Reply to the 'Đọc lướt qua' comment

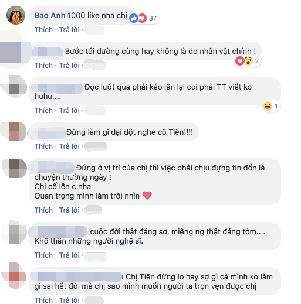pos(69,111)
